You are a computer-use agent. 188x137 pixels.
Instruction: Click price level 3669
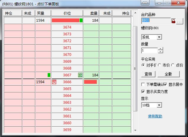[67, 62]
